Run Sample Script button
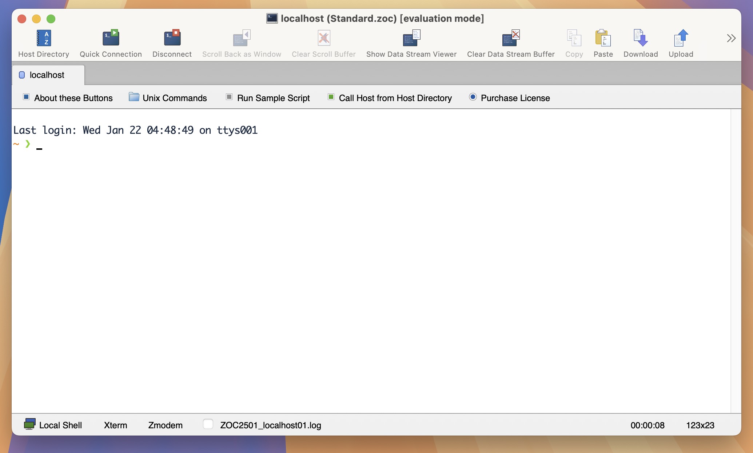The height and width of the screenshot is (453, 753). 273,98
